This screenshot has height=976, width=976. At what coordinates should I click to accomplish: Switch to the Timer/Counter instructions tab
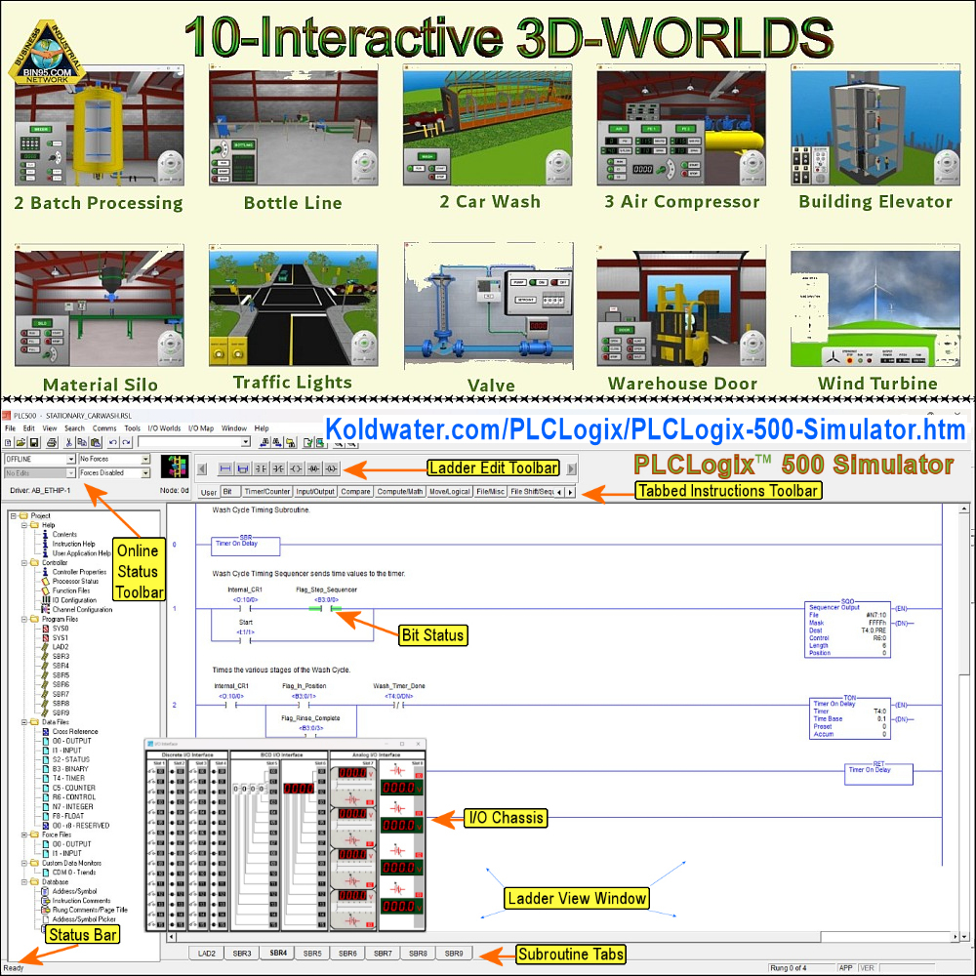click(x=266, y=492)
